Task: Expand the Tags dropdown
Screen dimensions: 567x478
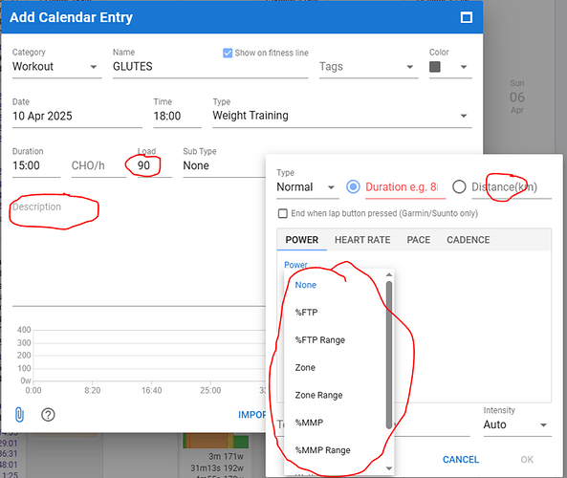Action: pyautogui.click(x=368, y=67)
